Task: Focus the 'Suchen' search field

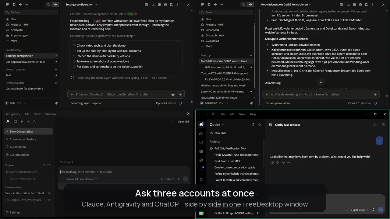Action: [31, 12]
